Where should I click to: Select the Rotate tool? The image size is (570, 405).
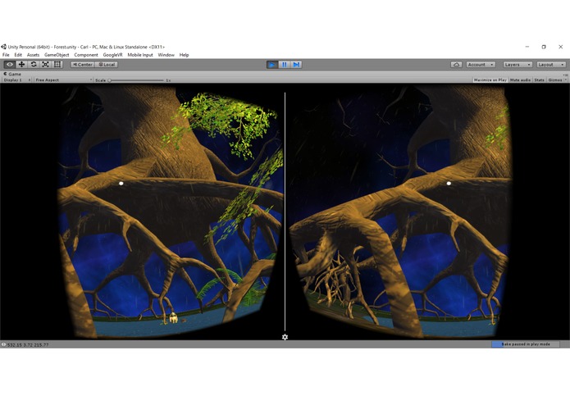click(x=34, y=65)
